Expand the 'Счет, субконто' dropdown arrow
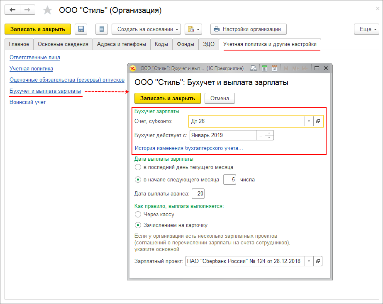Viewport: 383px width, 304px height. [x=309, y=121]
